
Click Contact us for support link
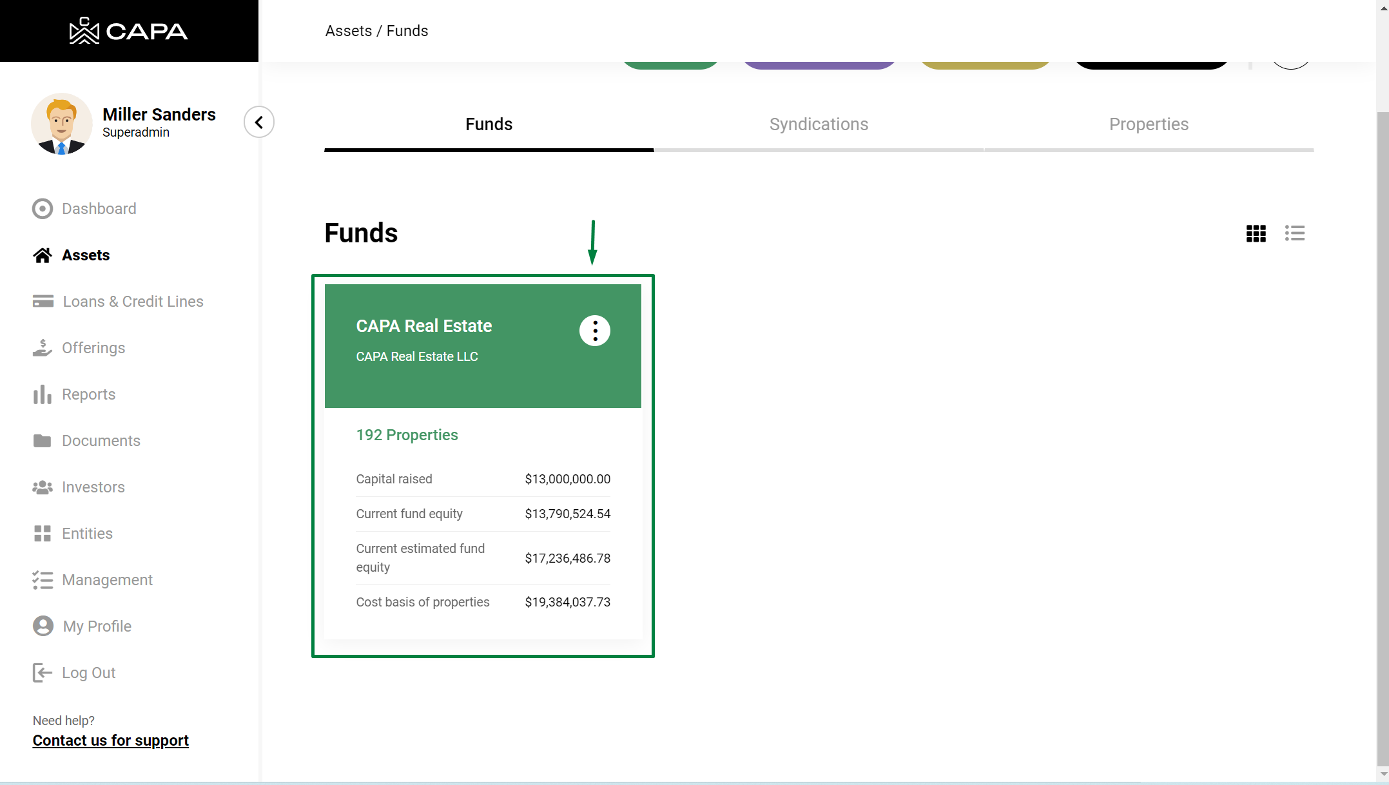(111, 741)
